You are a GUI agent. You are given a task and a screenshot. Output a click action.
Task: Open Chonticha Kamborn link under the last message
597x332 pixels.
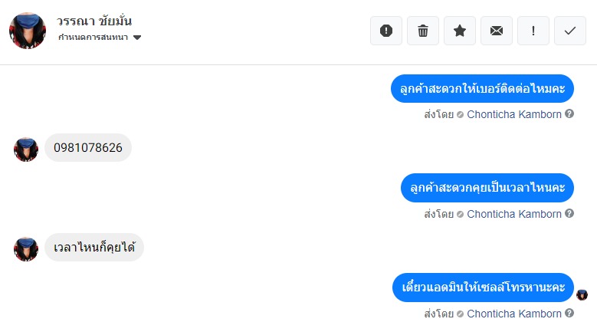(x=513, y=314)
